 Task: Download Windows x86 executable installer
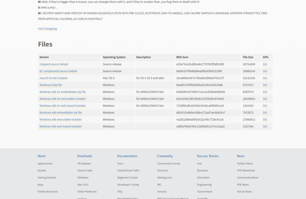click(60, 120)
